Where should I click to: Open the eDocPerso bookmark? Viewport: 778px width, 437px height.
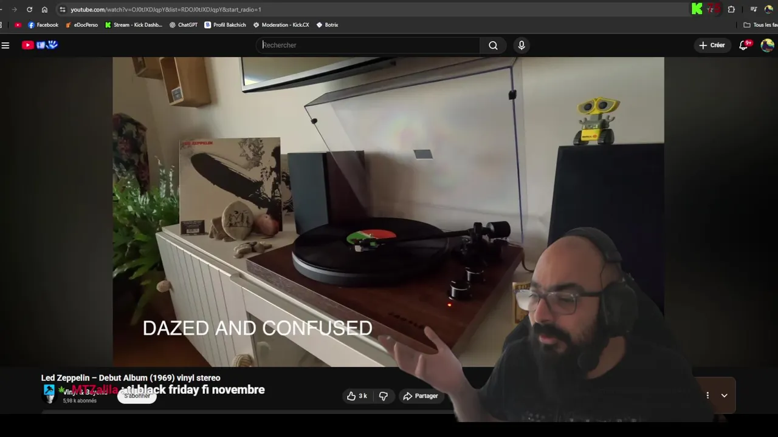tap(81, 25)
